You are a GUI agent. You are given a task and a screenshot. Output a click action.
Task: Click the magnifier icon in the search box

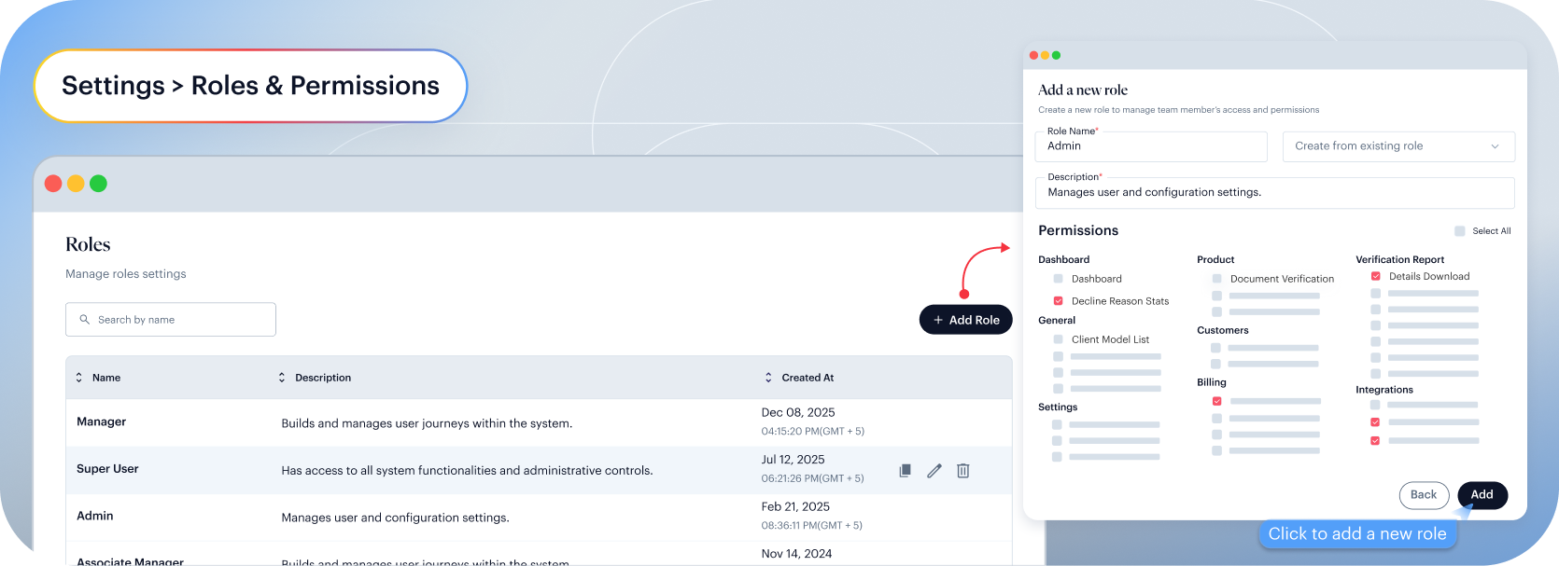(85, 320)
